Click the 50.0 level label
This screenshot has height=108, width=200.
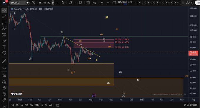(186, 76)
